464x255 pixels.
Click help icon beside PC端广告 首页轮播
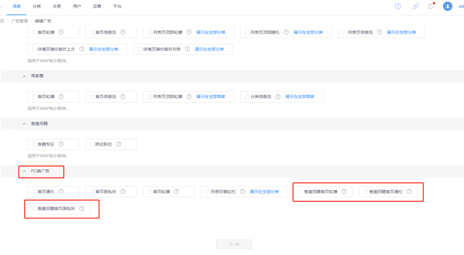click(x=176, y=192)
